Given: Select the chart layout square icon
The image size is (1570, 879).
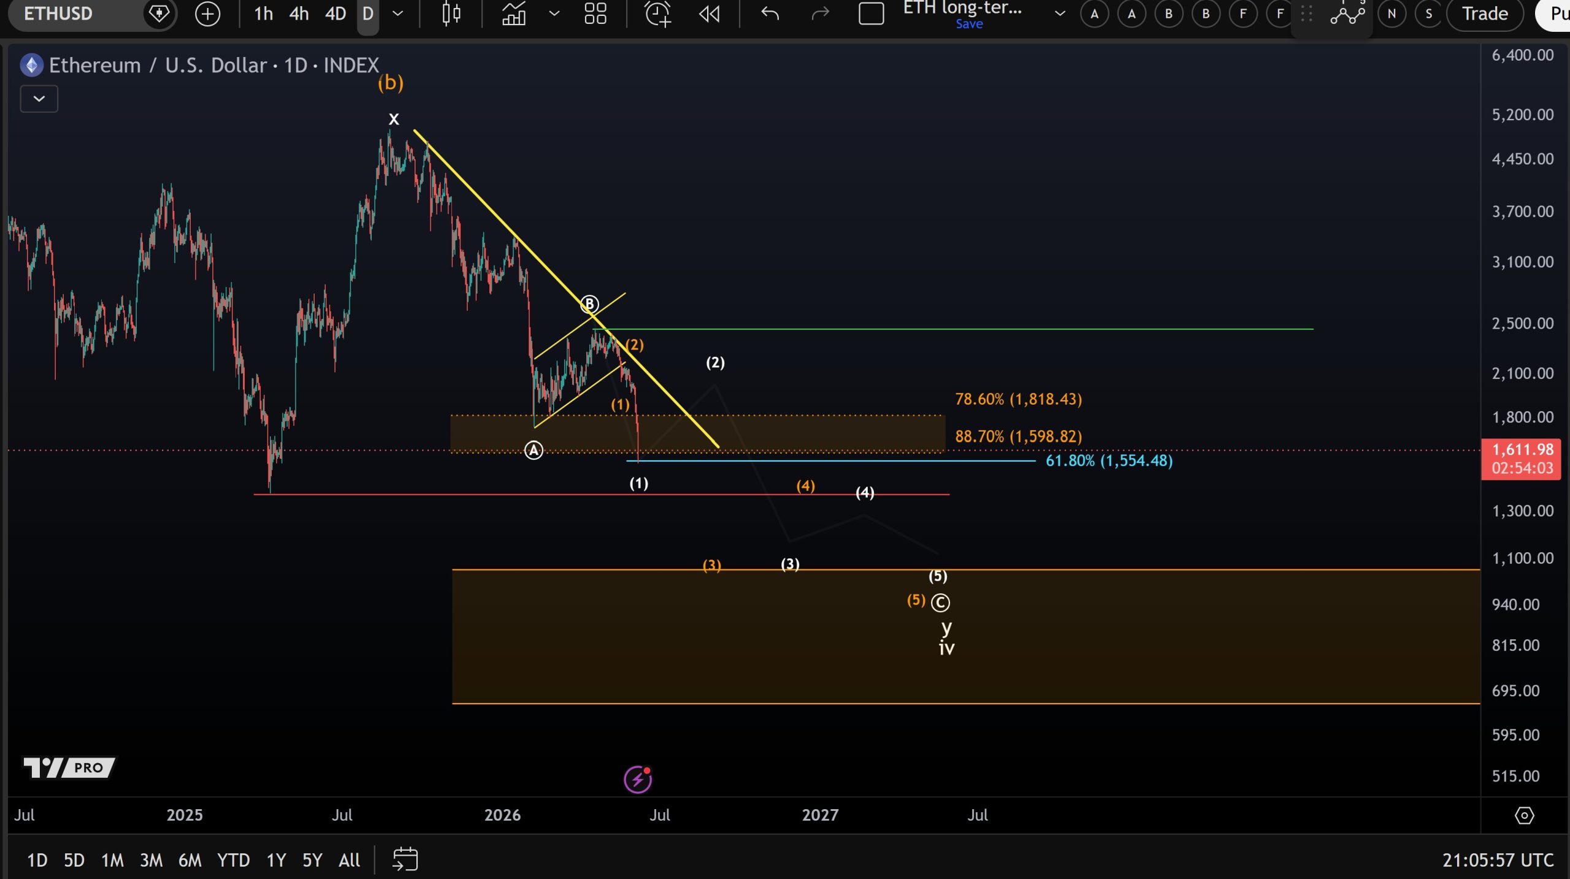Looking at the screenshot, I should [871, 13].
